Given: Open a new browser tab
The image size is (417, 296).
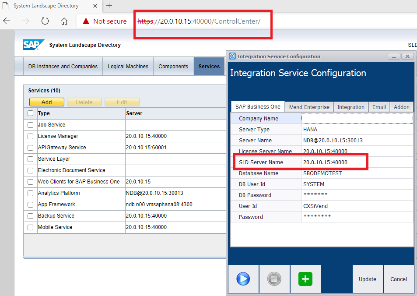Looking at the screenshot, I should point(109,6).
